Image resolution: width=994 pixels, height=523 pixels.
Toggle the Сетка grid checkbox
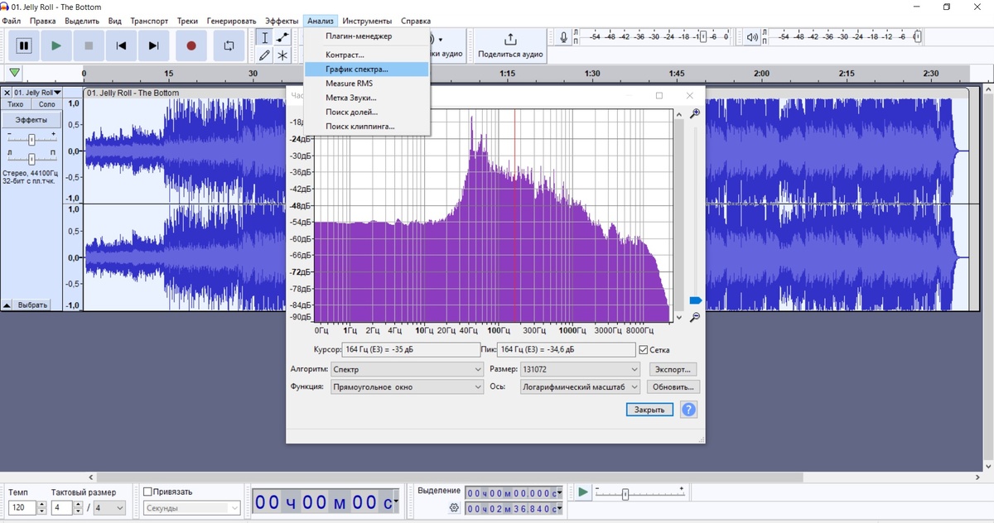[x=644, y=350]
